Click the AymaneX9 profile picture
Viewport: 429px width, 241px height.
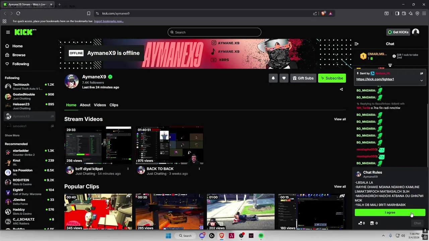71,81
